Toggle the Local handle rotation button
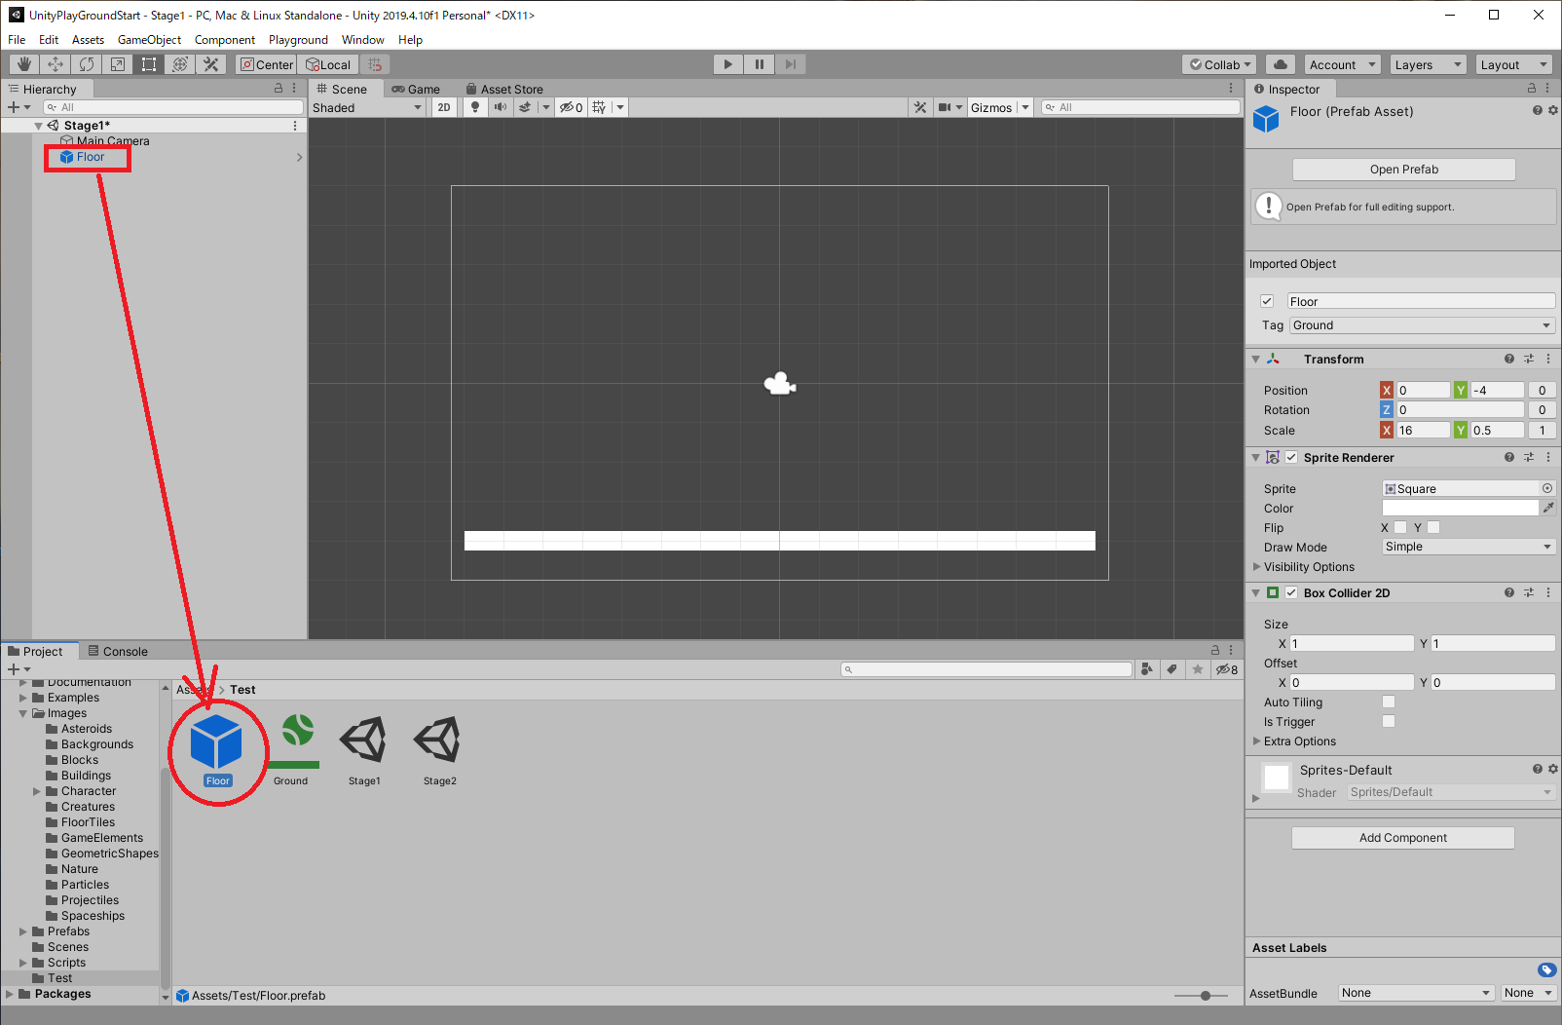This screenshot has width=1562, height=1025. pyautogui.click(x=328, y=64)
